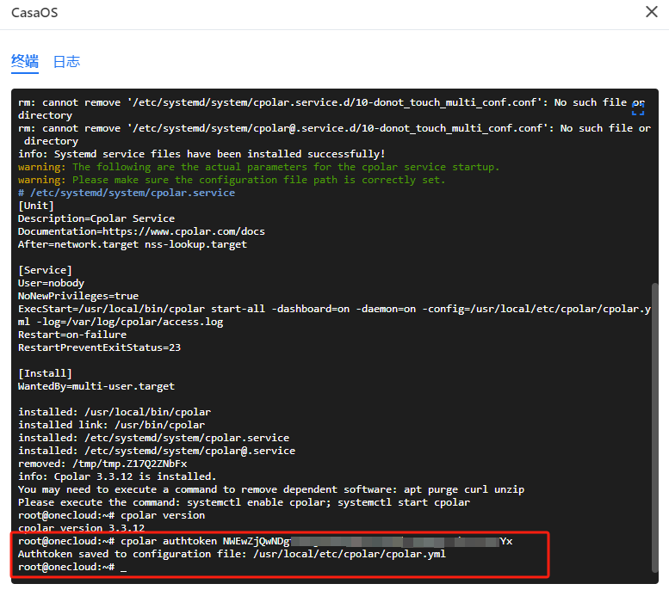Click the 'removed: /tmp/tmp.Z17Q2ZNbFx' line
The height and width of the screenshot is (590, 669).
point(102,464)
